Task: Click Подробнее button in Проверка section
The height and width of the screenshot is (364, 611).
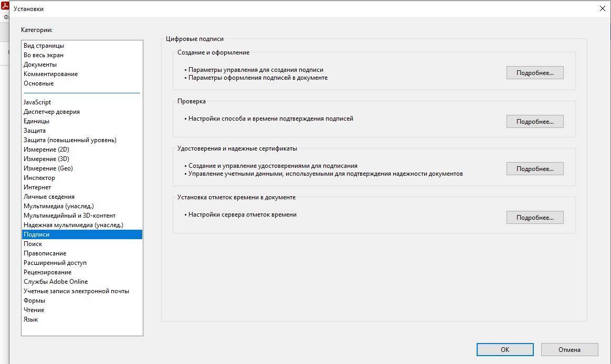Action: pyautogui.click(x=534, y=122)
